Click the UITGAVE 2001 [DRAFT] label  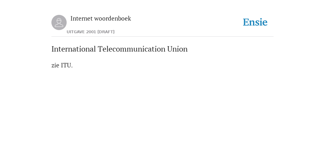coord(90,32)
